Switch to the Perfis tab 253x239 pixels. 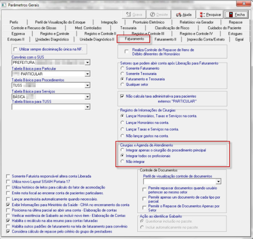coord(14,22)
